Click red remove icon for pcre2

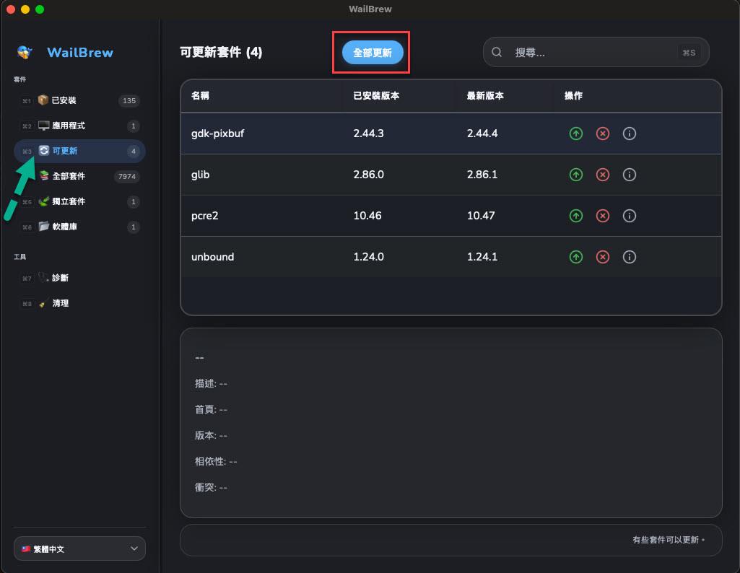[x=603, y=216]
